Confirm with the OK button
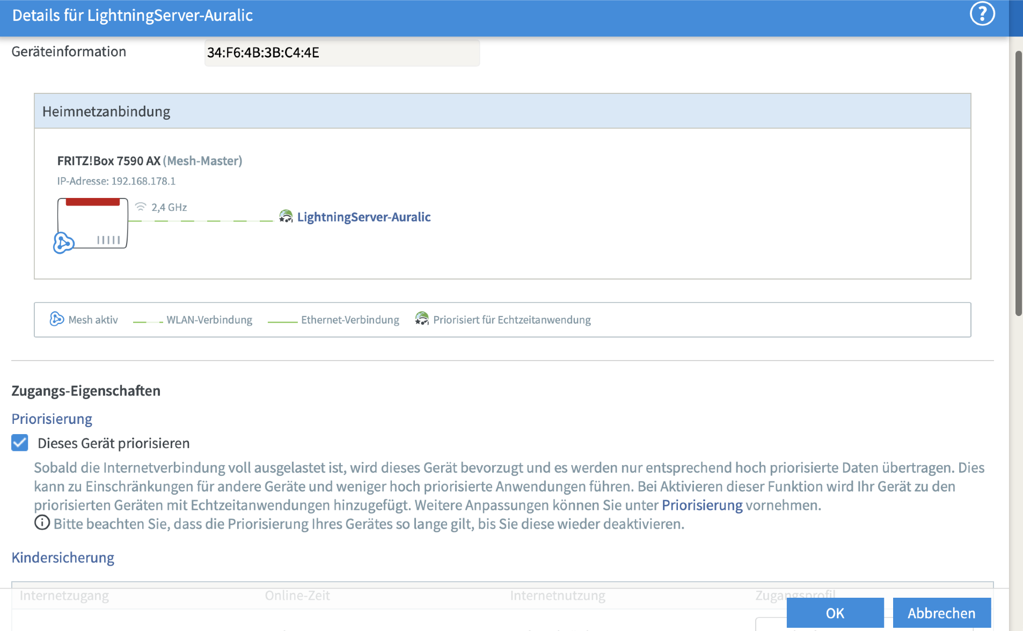The height and width of the screenshot is (631, 1023). click(835, 613)
